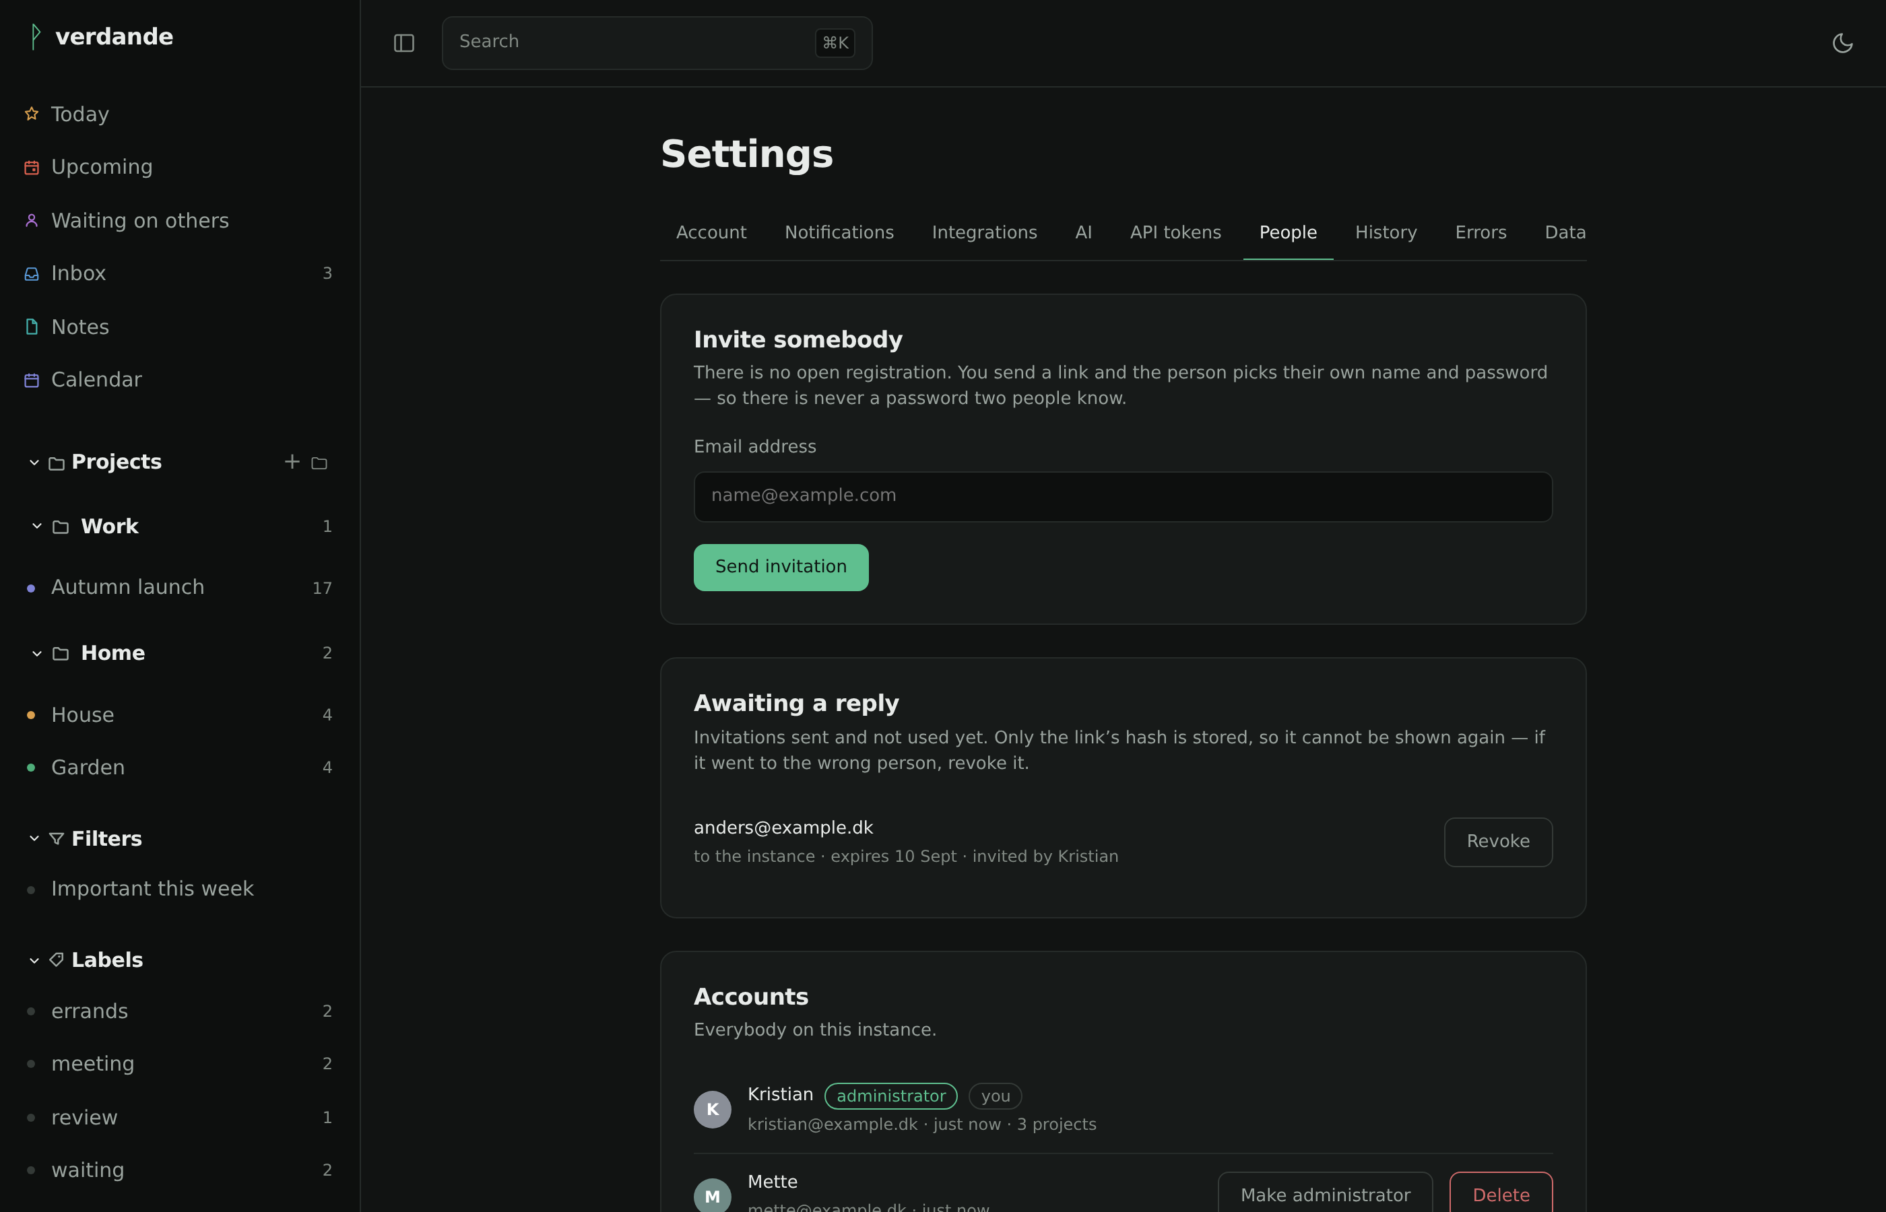Open the Garden project
1886x1212 pixels.
[181, 768]
